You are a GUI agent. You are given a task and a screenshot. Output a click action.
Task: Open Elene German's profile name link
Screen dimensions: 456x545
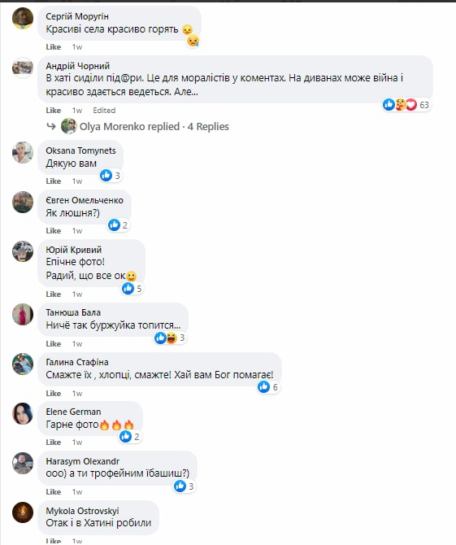(73, 412)
